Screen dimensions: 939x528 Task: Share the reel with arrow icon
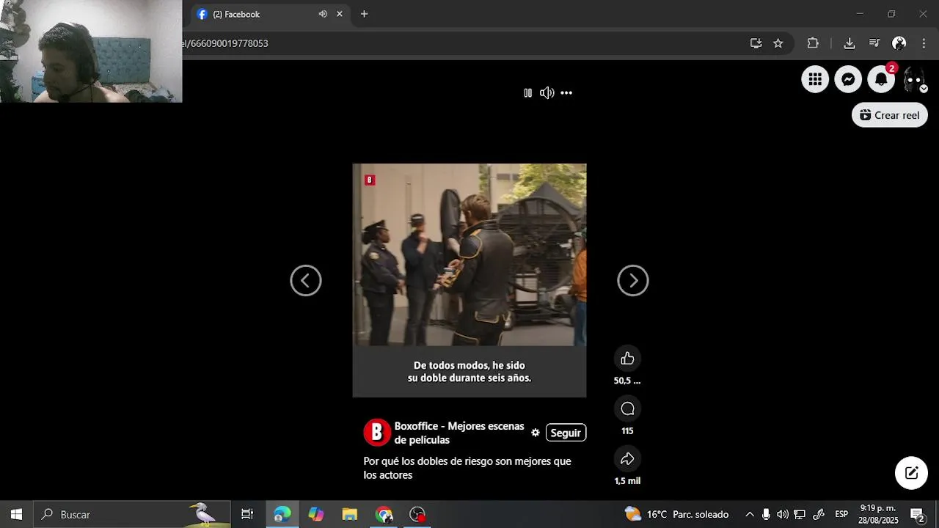point(627,458)
